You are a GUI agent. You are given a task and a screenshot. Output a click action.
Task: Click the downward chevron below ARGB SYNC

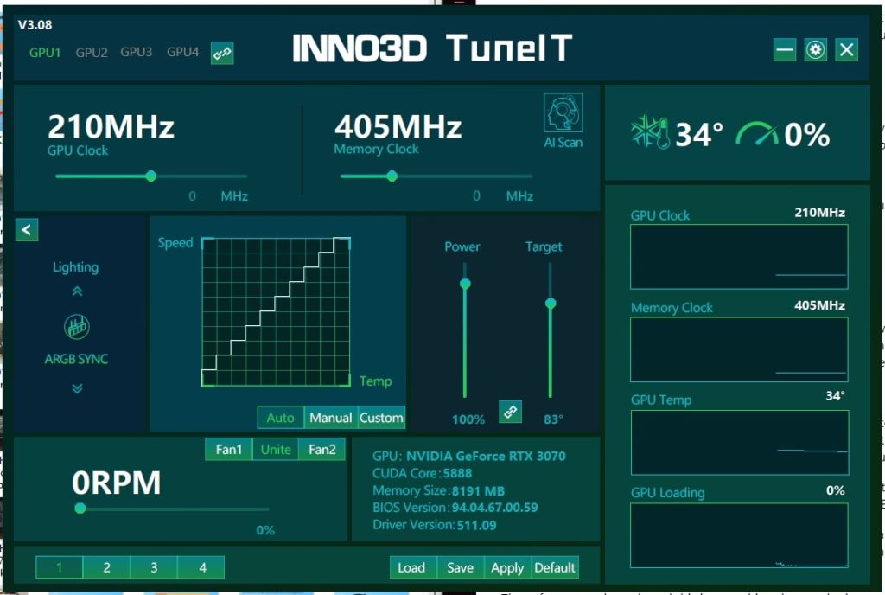click(76, 387)
